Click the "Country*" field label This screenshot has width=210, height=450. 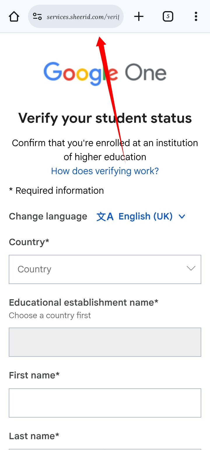29,242
